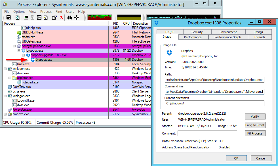Image resolution: width=278 pixels, height=166 pixels.
Task: Switch to the TCP/IP tab
Action: [170, 32]
